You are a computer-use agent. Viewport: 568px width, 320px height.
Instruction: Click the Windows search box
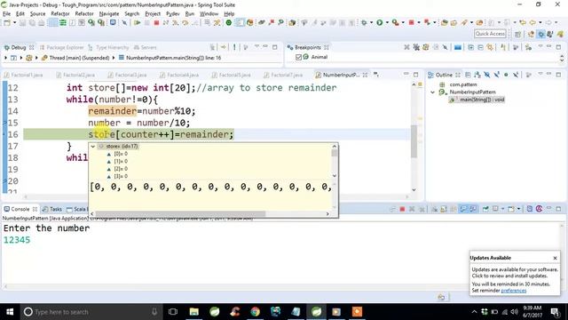pos(91,312)
